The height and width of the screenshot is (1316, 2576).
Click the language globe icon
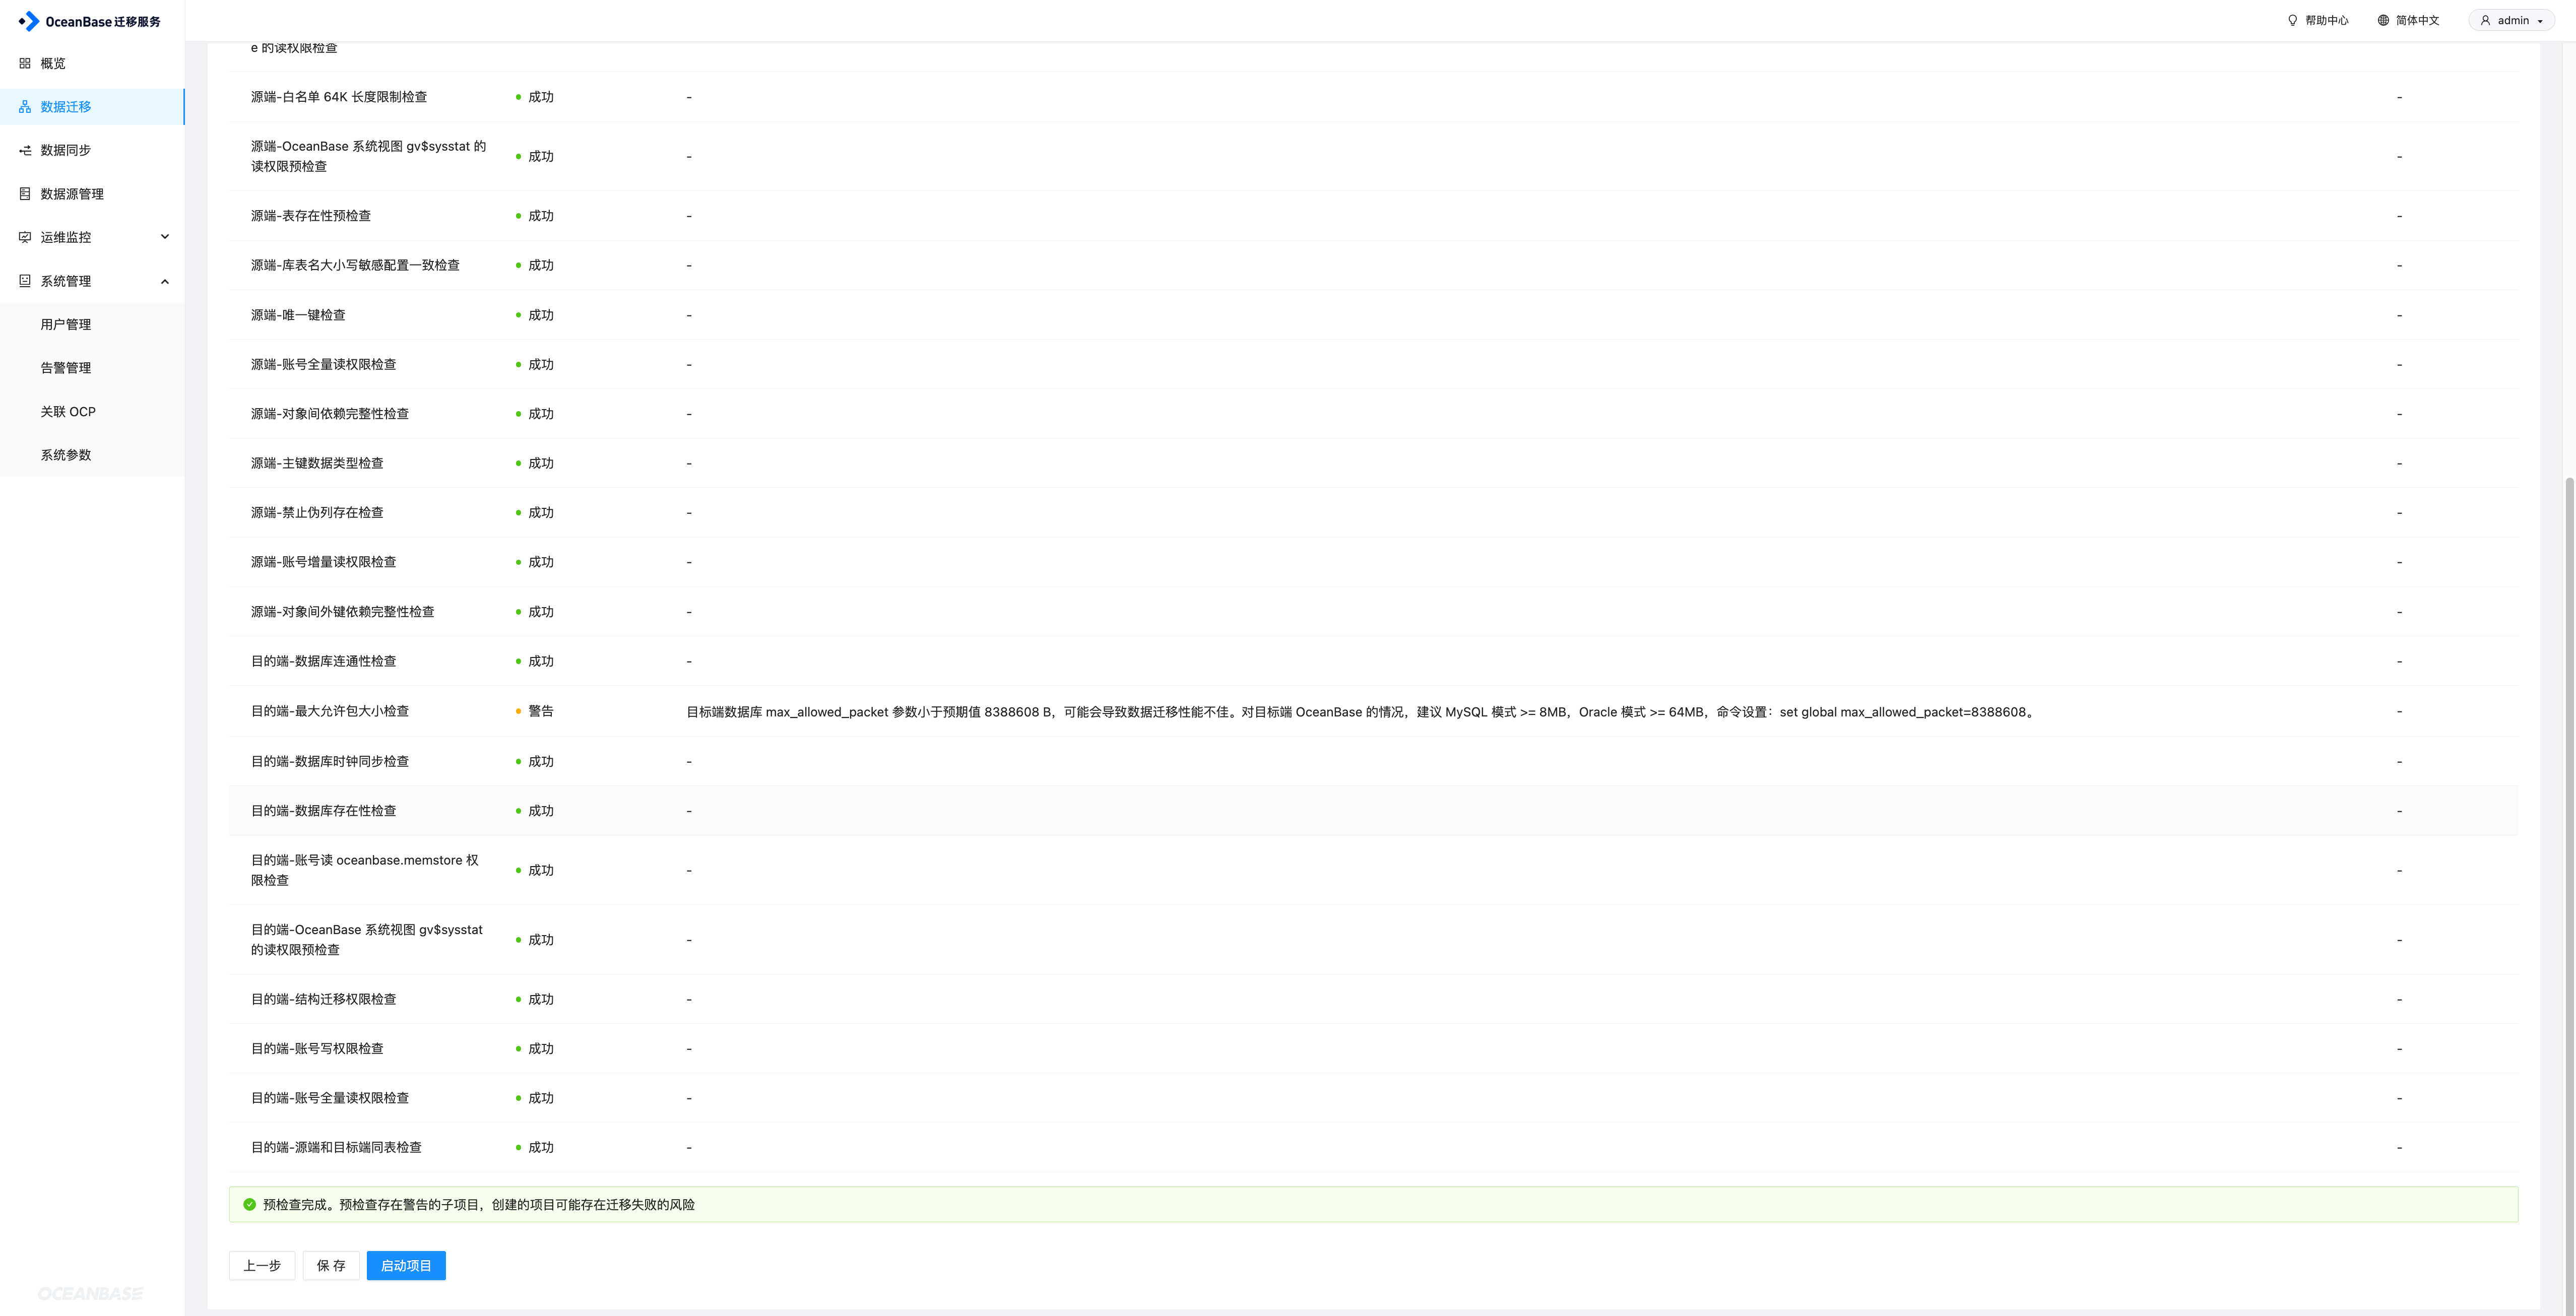pyautogui.click(x=2383, y=20)
